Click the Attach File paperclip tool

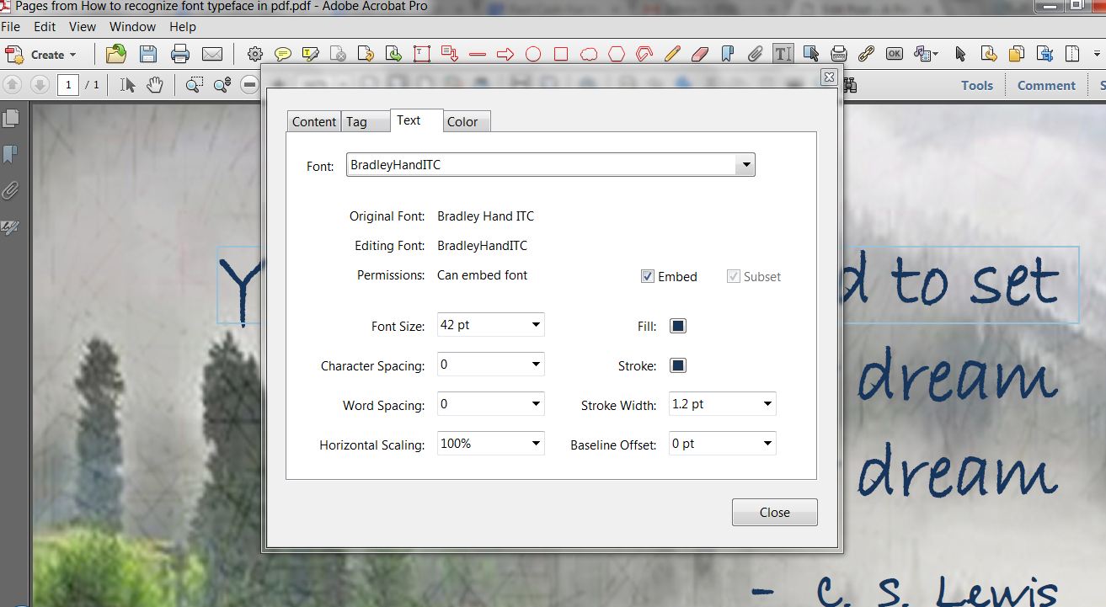(x=755, y=53)
